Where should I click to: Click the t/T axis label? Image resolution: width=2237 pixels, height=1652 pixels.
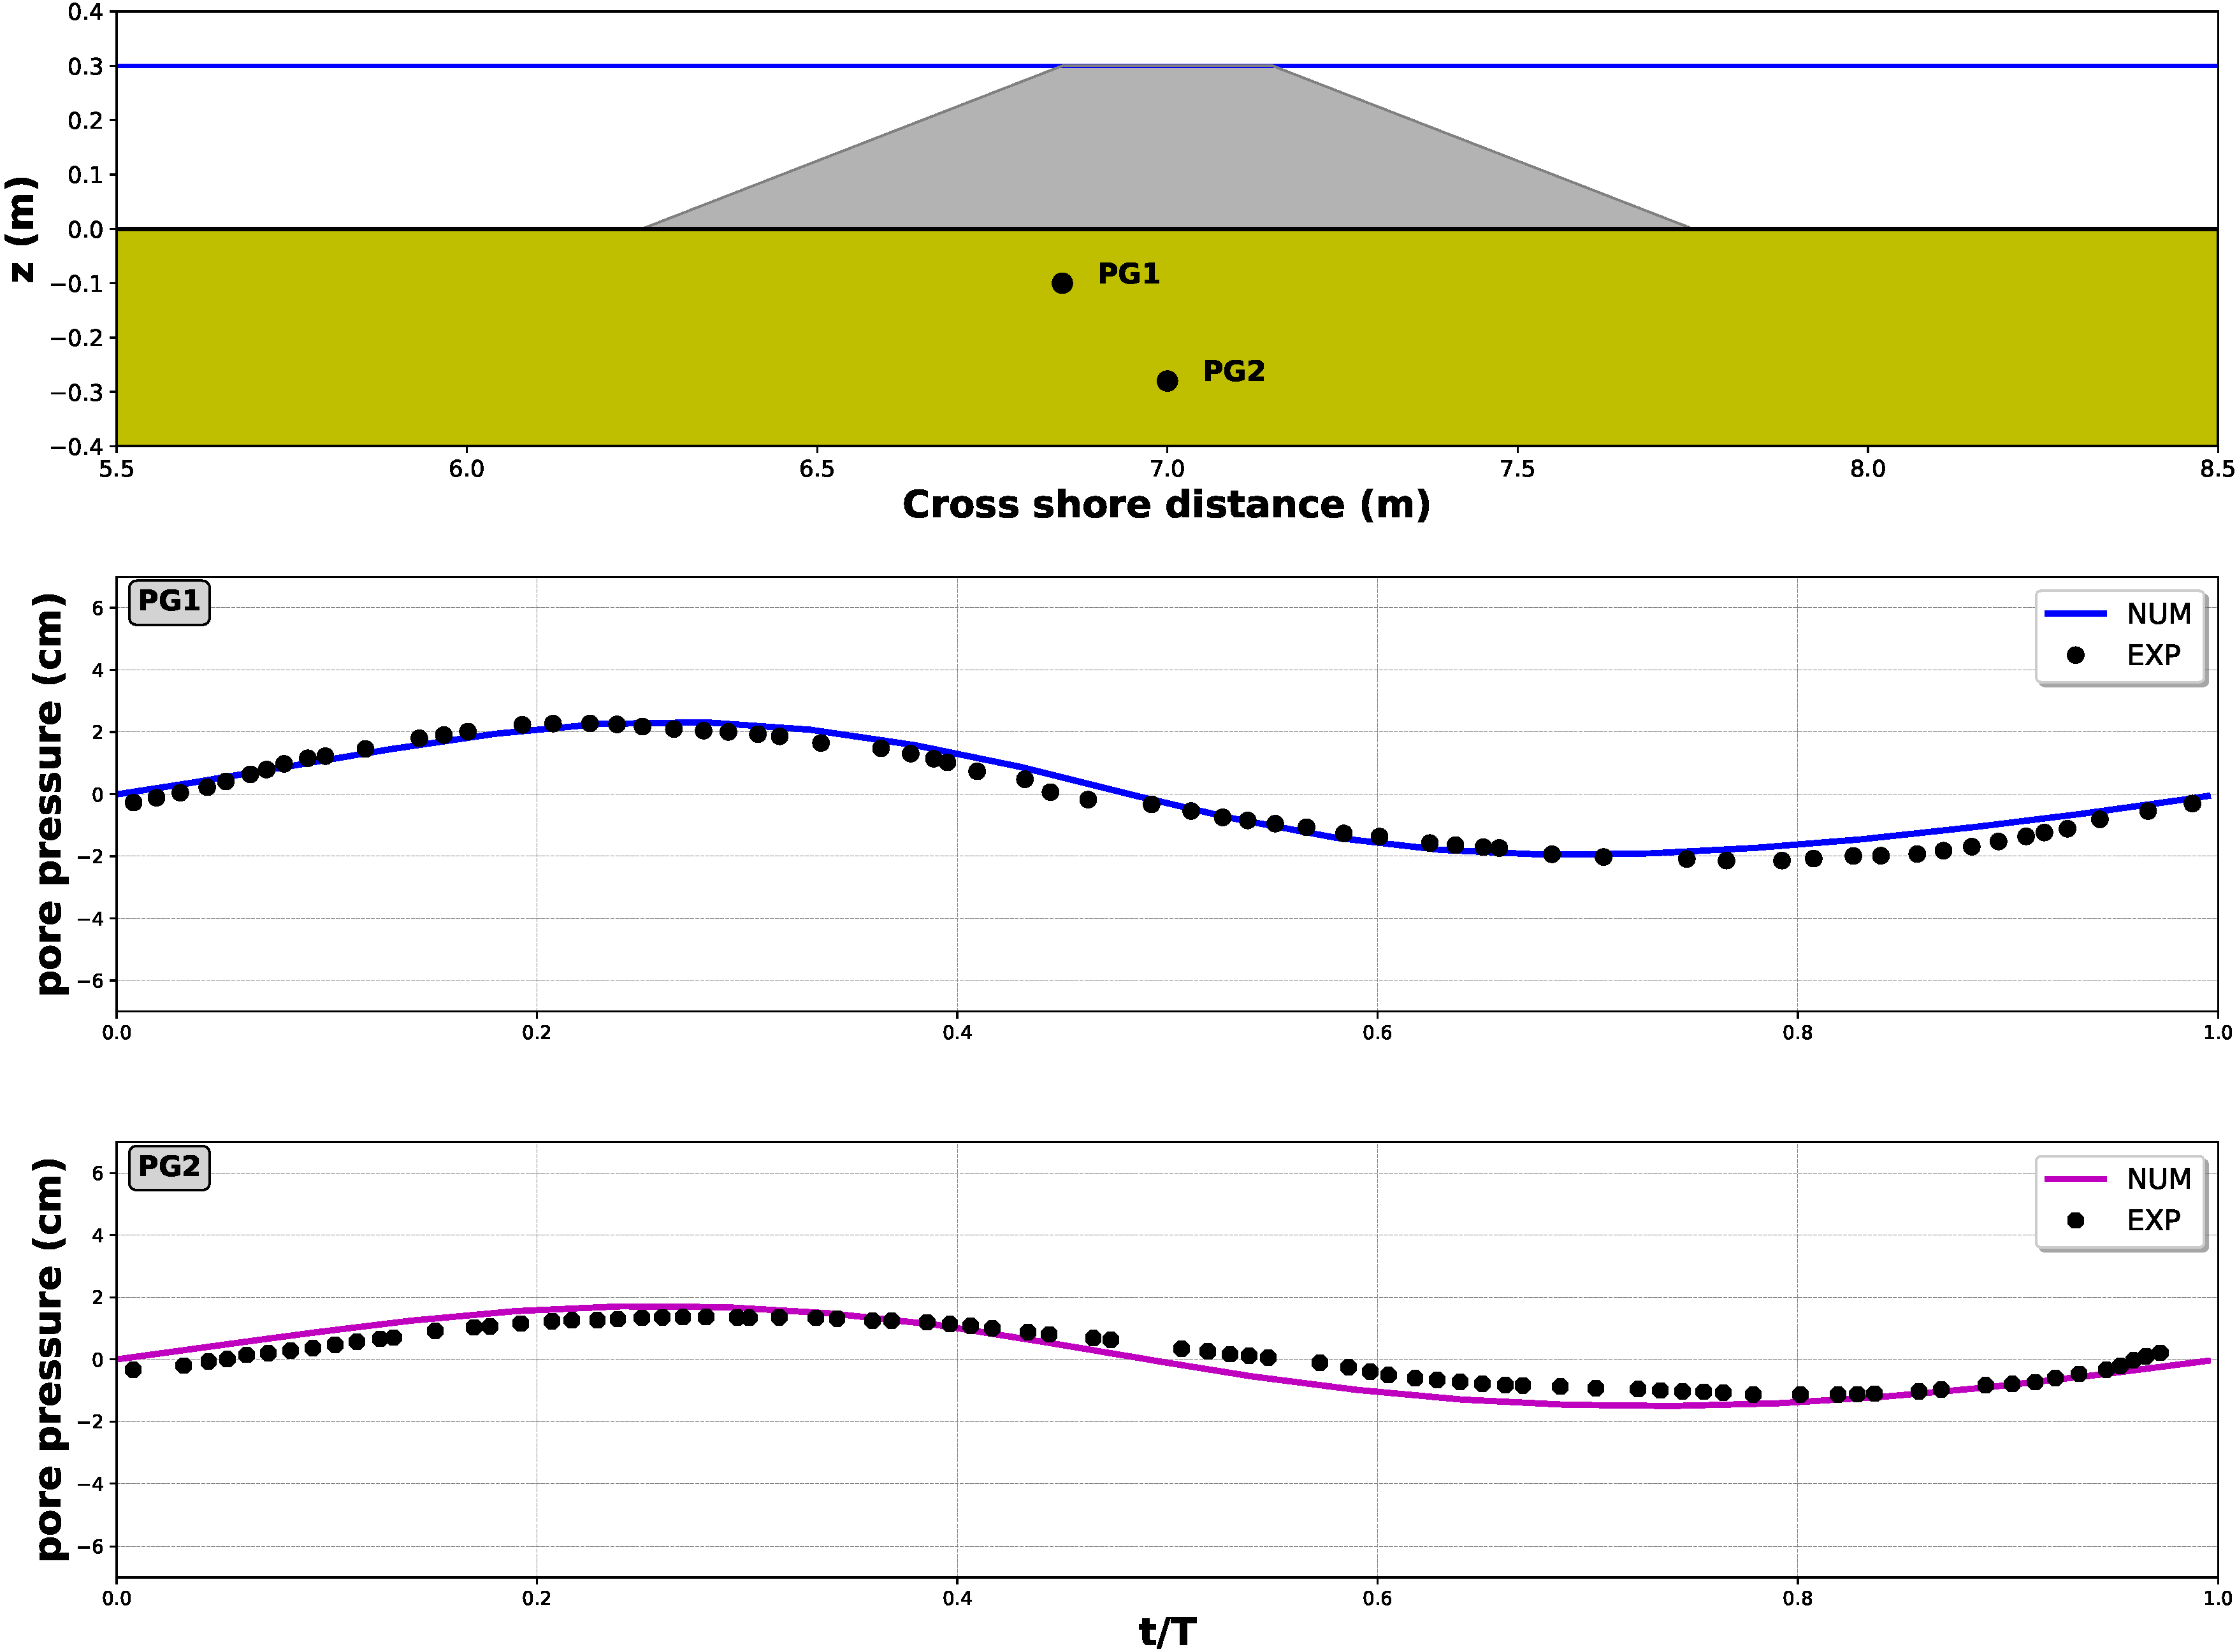point(1166,1632)
